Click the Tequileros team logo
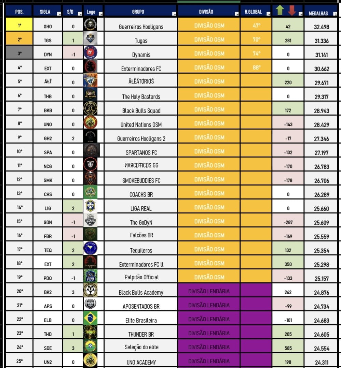The image size is (341, 368). [90, 248]
